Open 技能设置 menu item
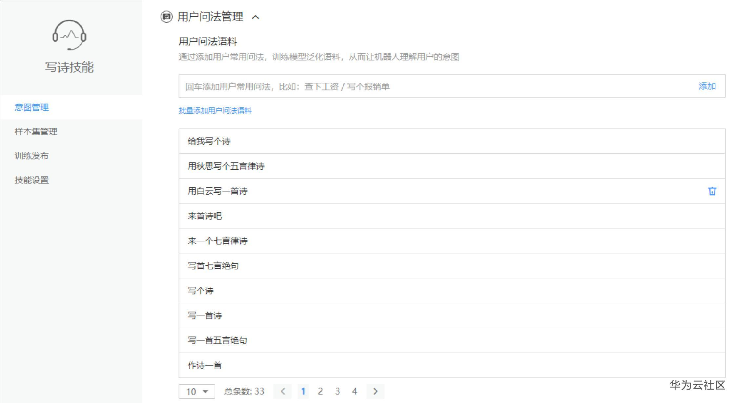This screenshot has width=735, height=403. coord(32,180)
